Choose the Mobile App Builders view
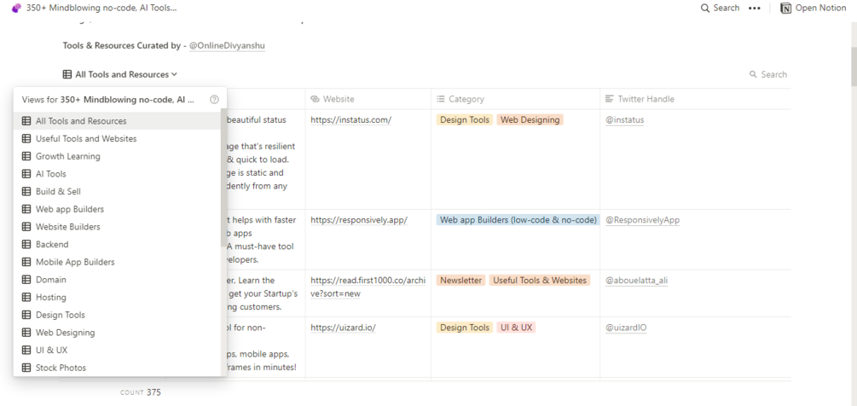The height and width of the screenshot is (406, 857). pos(75,263)
